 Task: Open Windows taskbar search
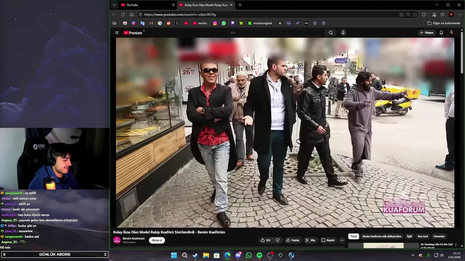point(185,255)
